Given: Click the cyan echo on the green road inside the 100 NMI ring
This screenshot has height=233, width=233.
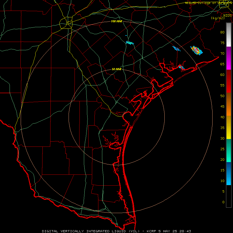Looking at the screenshot, I should [x=130, y=43].
